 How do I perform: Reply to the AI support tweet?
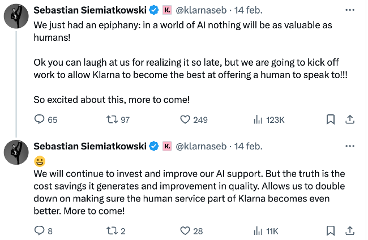coord(43,231)
